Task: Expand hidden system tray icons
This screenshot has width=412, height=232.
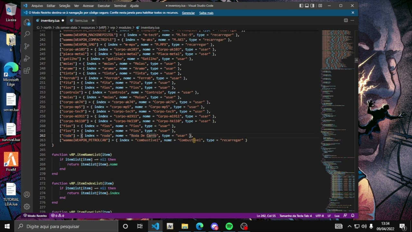Action: [x=350, y=226]
